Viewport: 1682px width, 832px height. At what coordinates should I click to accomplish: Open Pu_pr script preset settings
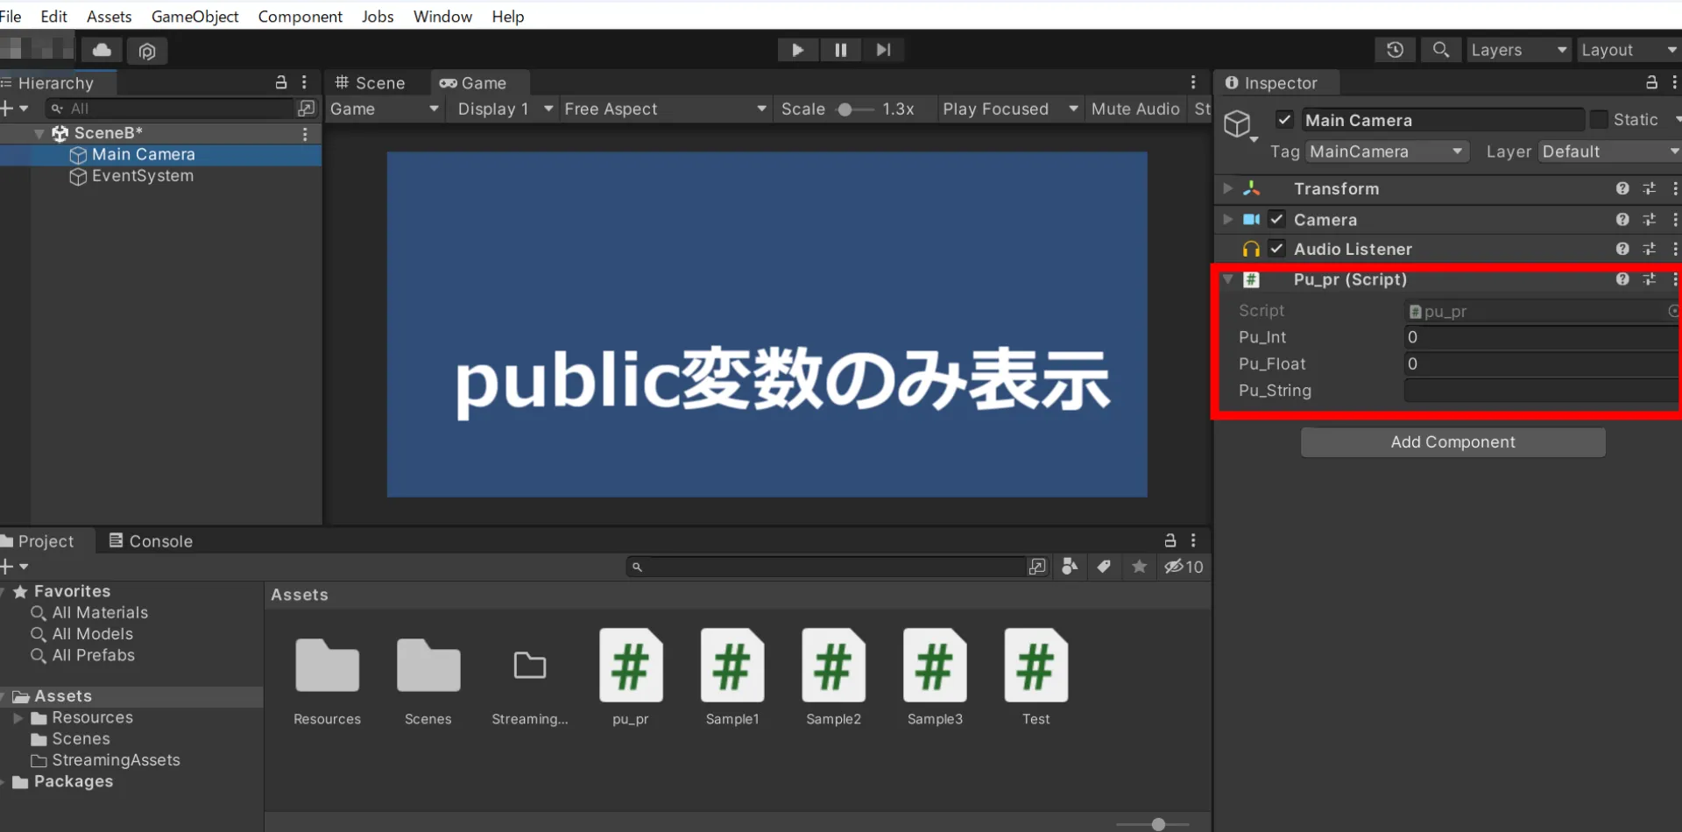pos(1650,279)
